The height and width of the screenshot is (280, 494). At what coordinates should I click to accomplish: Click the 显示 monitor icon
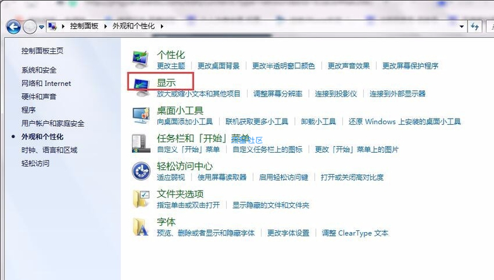click(140, 87)
